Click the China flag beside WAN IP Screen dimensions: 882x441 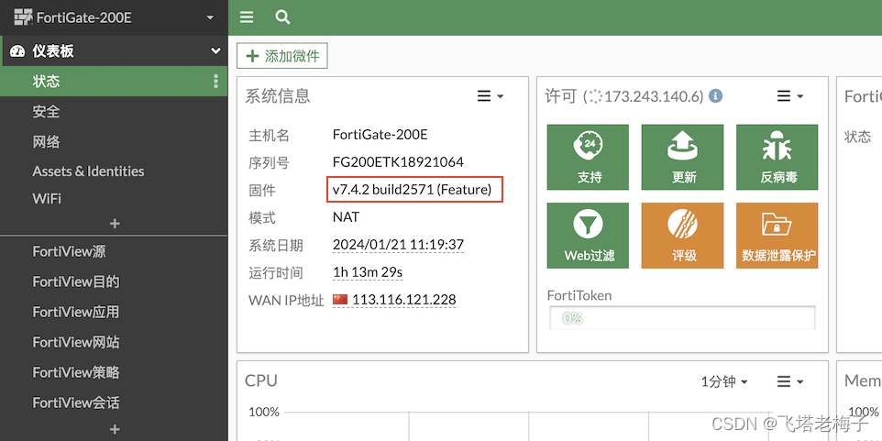[x=340, y=300]
